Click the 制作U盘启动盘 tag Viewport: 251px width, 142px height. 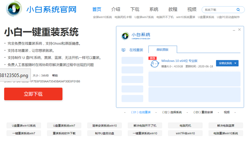tap(105, 133)
